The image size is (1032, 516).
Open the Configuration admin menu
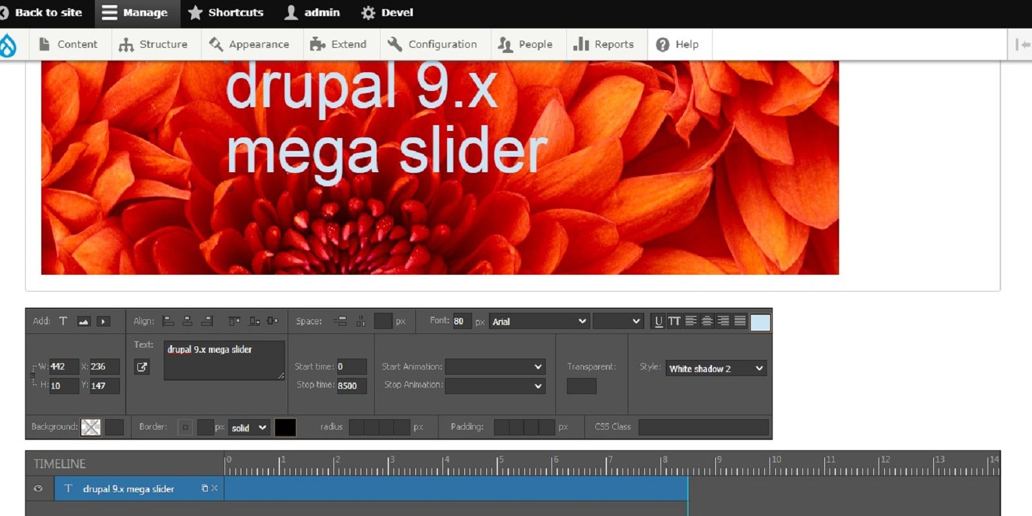point(432,45)
